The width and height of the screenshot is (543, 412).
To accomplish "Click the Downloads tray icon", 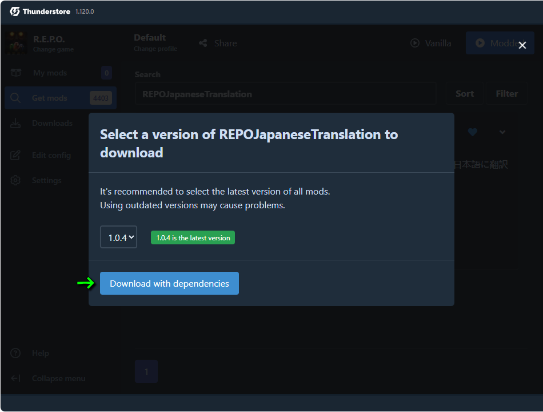I will (x=15, y=123).
